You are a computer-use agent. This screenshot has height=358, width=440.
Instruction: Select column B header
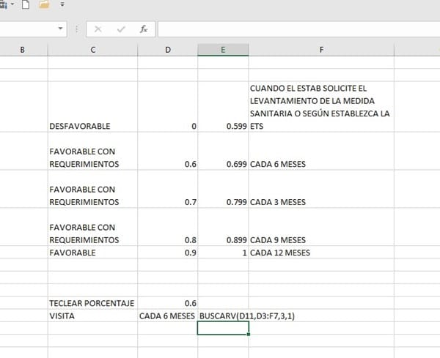23,50
